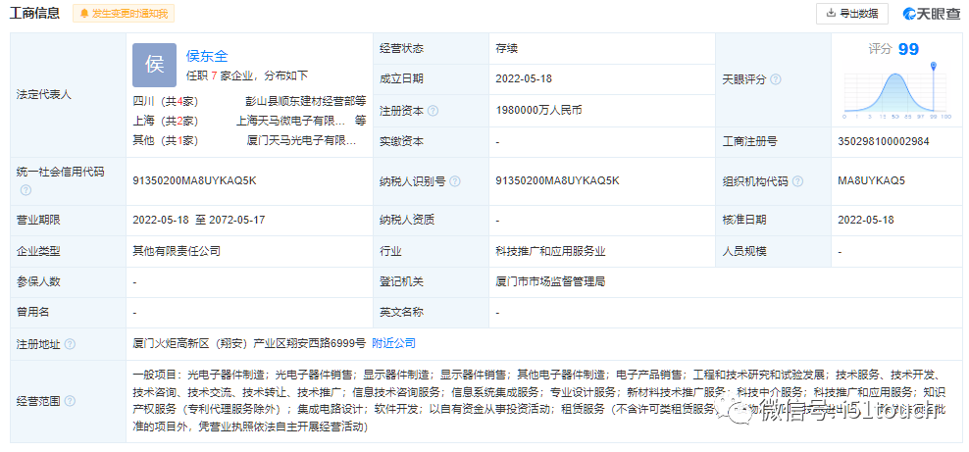The image size is (969, 452).
Task: Click the 工商信息 section heading
Action: pos(34,13)
